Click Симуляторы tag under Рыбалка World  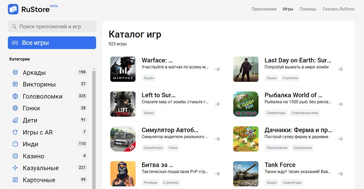[276, 113]
